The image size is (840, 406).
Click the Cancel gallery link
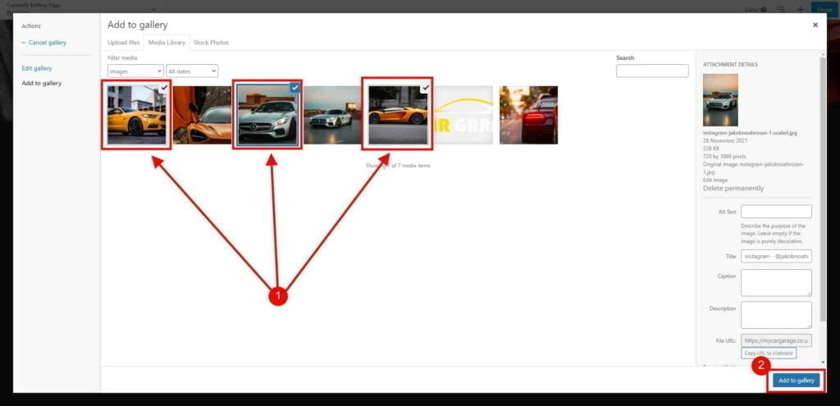44,43
